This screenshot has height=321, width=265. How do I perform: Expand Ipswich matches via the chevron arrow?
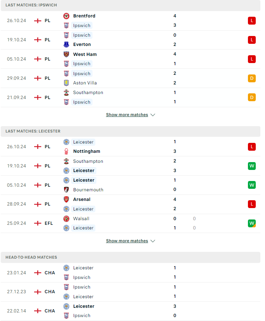point(153,115)
